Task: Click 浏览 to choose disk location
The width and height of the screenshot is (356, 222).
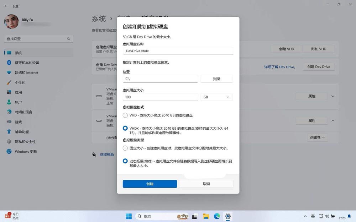Action: coord(216,78)
